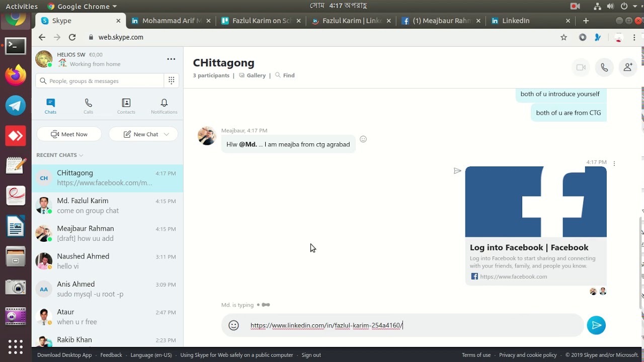Image resolution: width=644 pixels, height=362 pixels.
Task: Open Firefox from the Ubuntu dock
Action: click(16, 75)
